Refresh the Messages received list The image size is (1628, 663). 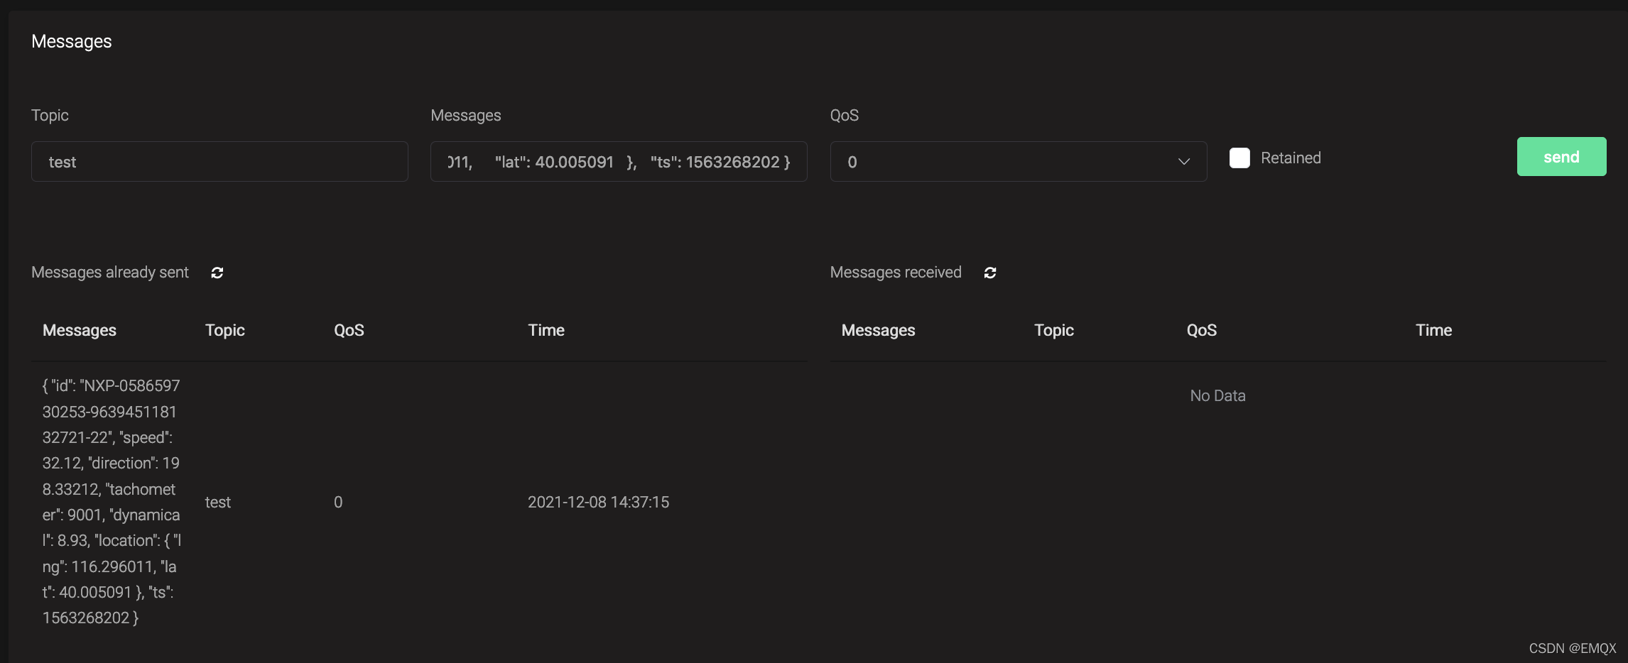pos(989,273)
